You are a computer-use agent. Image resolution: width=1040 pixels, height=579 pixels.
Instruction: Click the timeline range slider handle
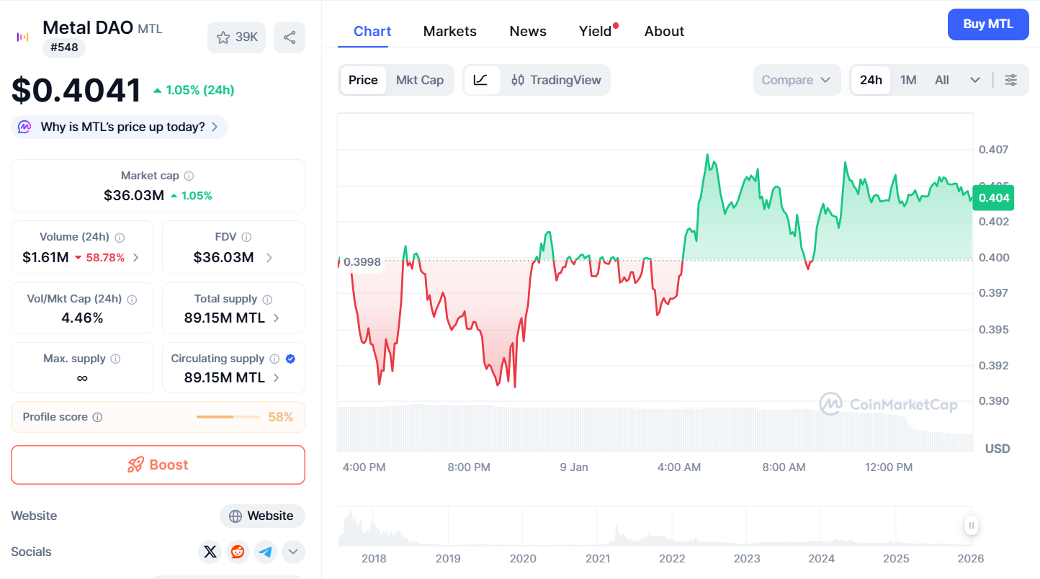coord(971,526)
